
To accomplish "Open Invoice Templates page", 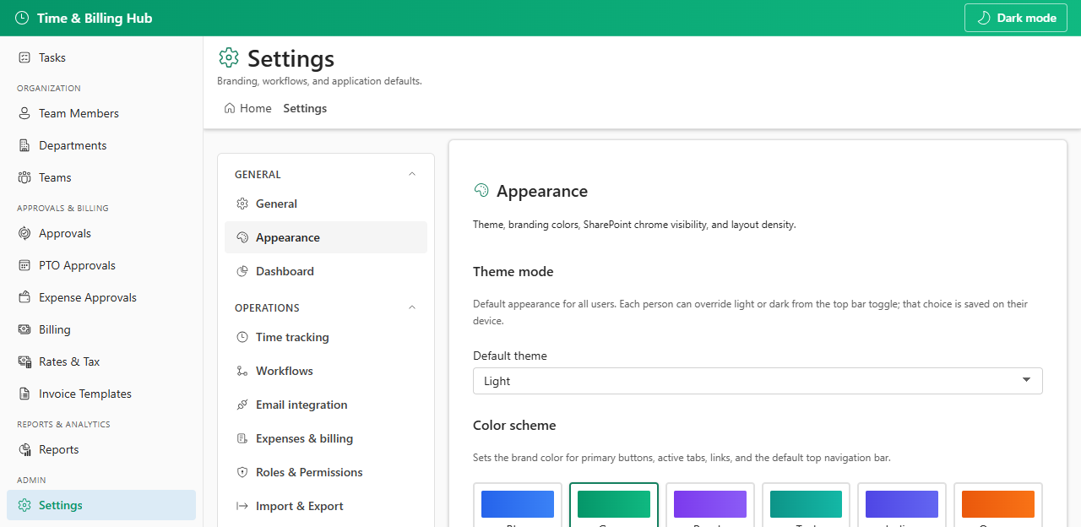I will (x=101, y=394).
